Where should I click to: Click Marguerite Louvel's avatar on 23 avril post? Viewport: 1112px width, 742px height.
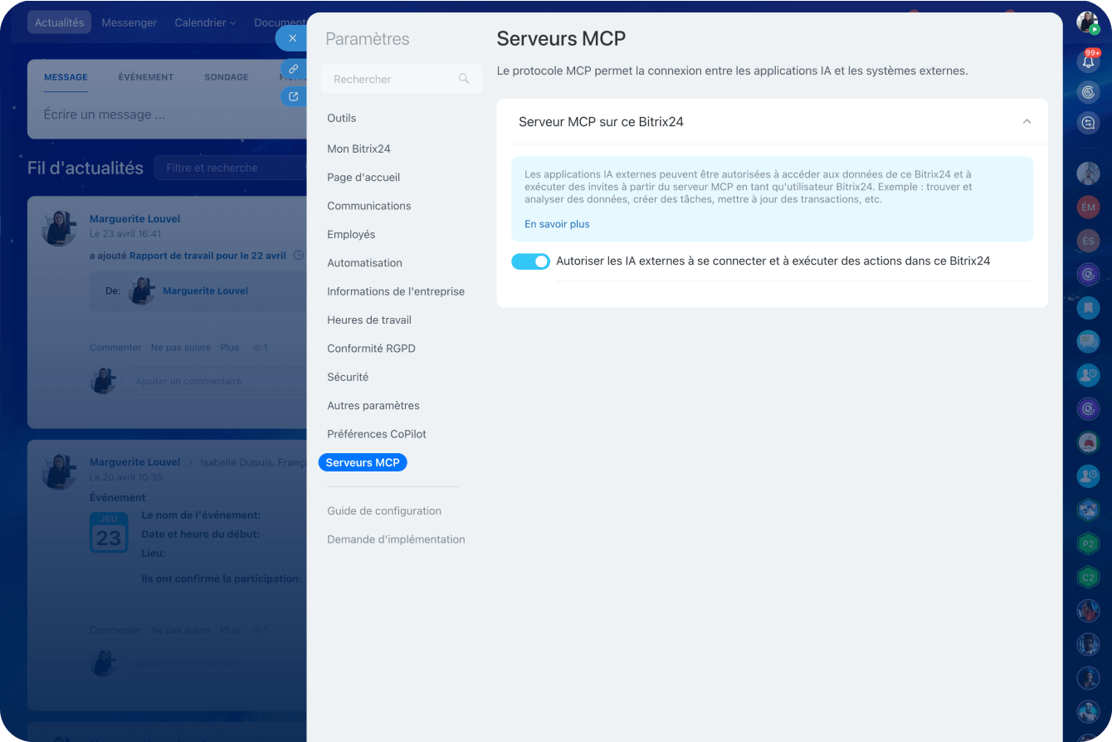59,228
